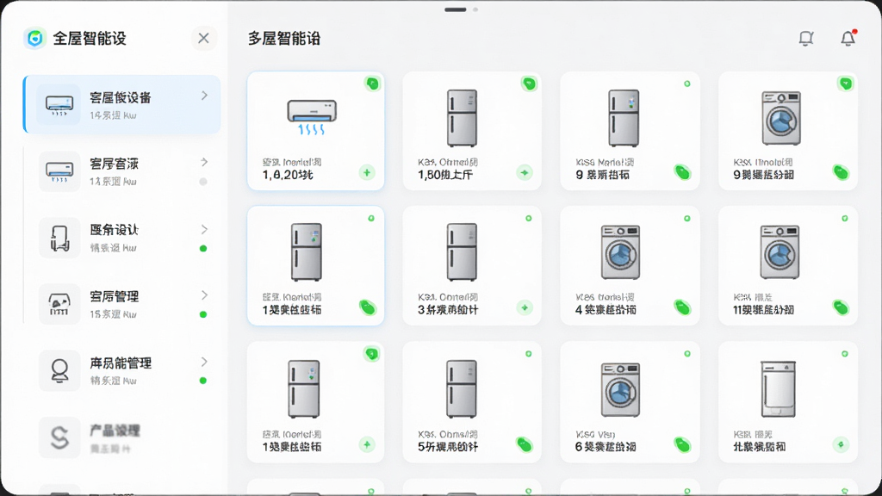Click the refrigerator image on the 3 card
882x496 pixels.
462,252
